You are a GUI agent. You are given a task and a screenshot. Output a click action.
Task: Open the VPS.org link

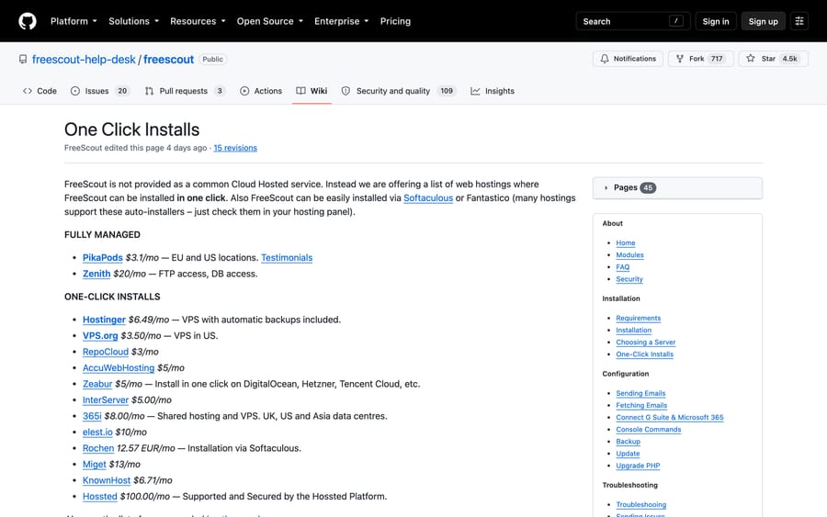tap(100, 336)
